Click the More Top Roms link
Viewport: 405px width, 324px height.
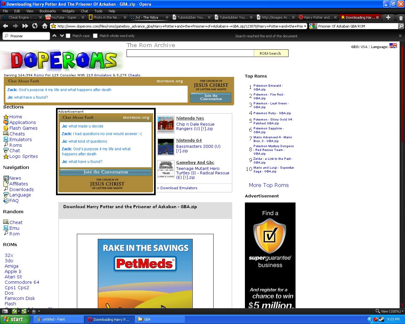269,185
